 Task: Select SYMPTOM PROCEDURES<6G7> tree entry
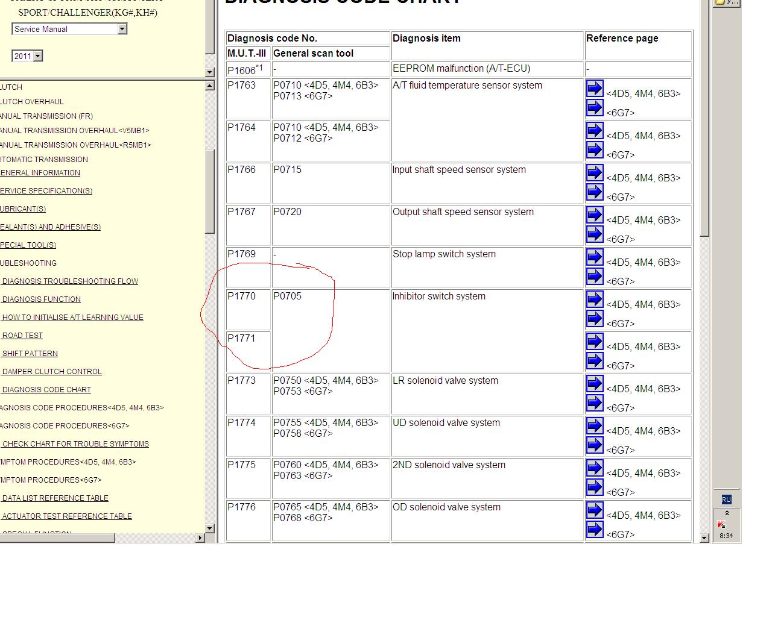tap(51, 480)
